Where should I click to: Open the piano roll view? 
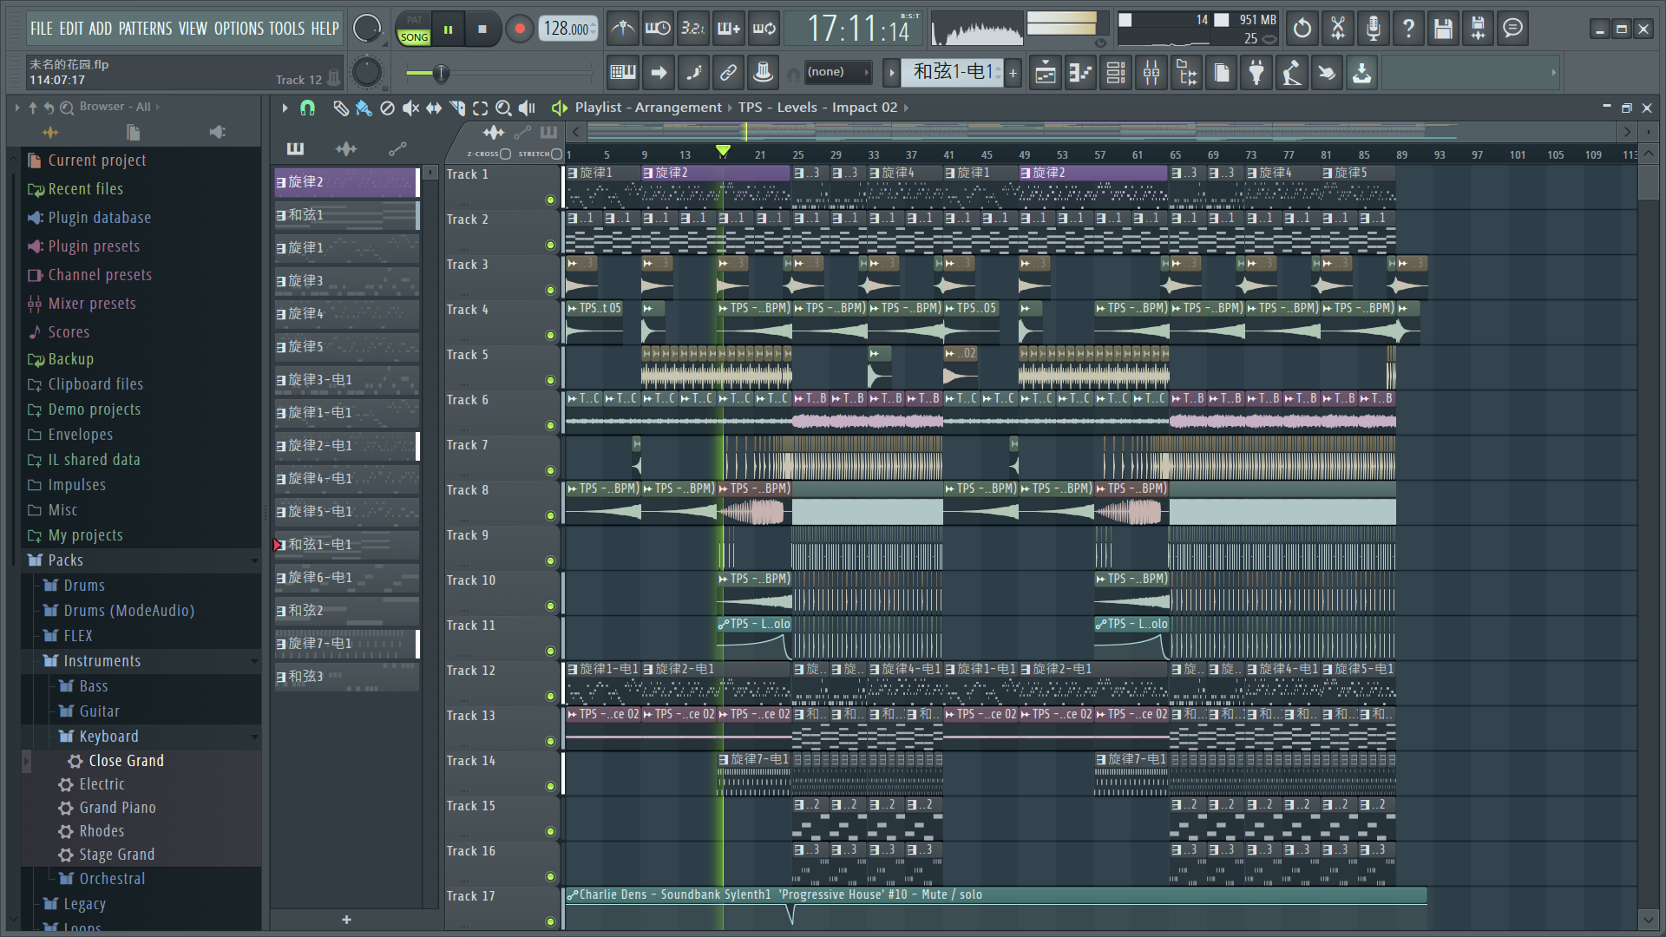pos(1080,73)
